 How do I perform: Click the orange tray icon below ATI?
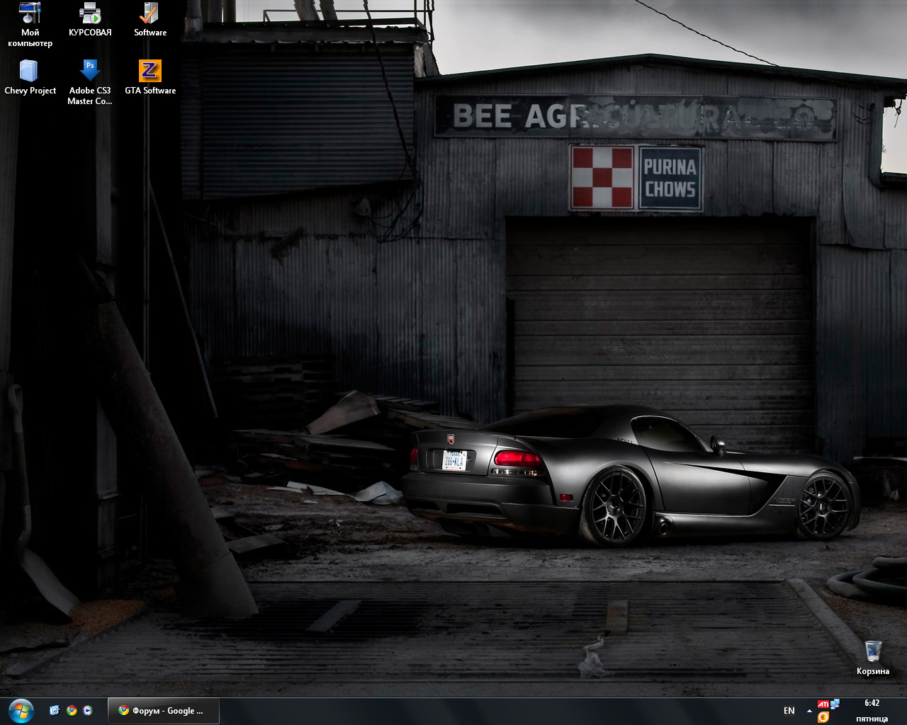(x=823, y=717)
